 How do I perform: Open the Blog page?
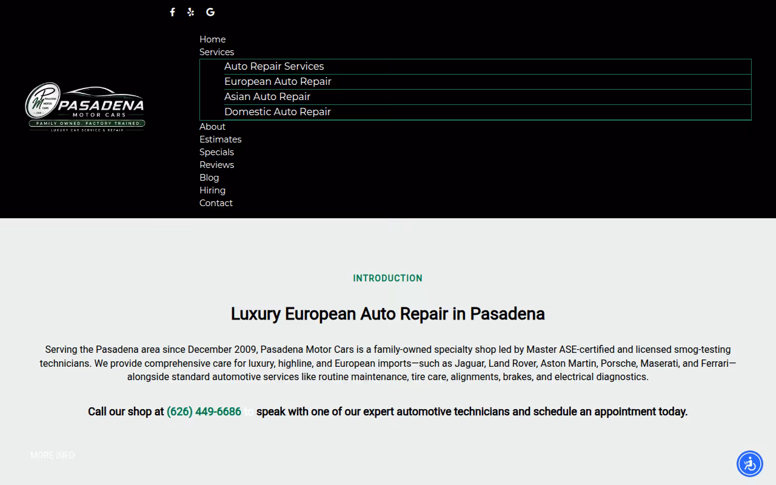pos(209,178)
